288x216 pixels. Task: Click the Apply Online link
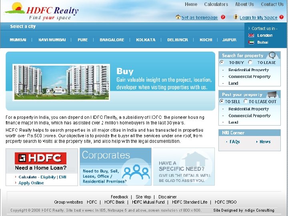pos(31,183)
